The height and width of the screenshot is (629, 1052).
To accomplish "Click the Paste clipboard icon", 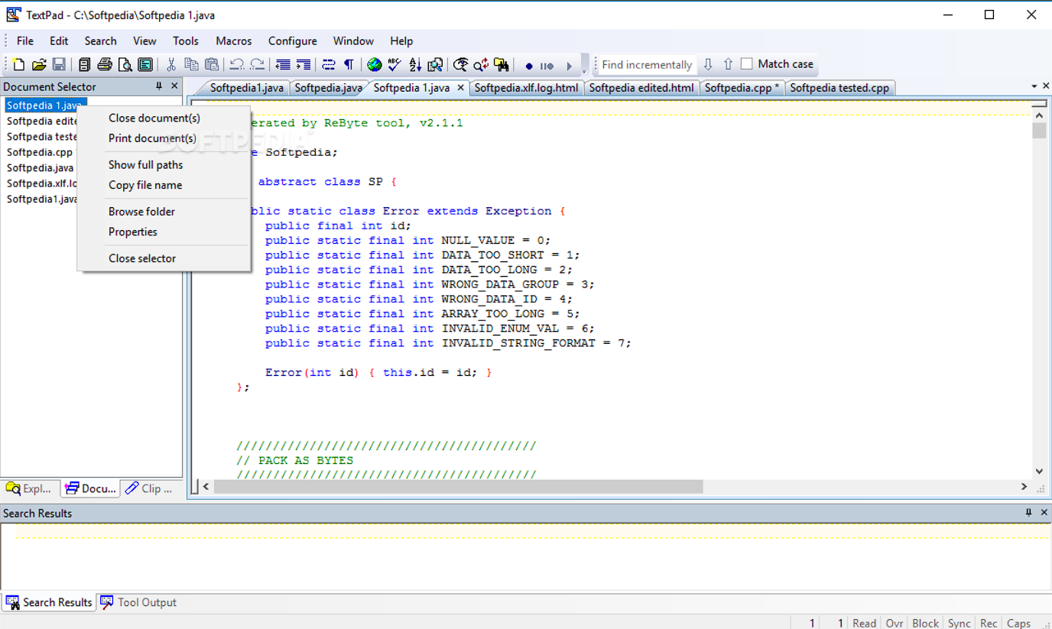I will click(212, 65).
